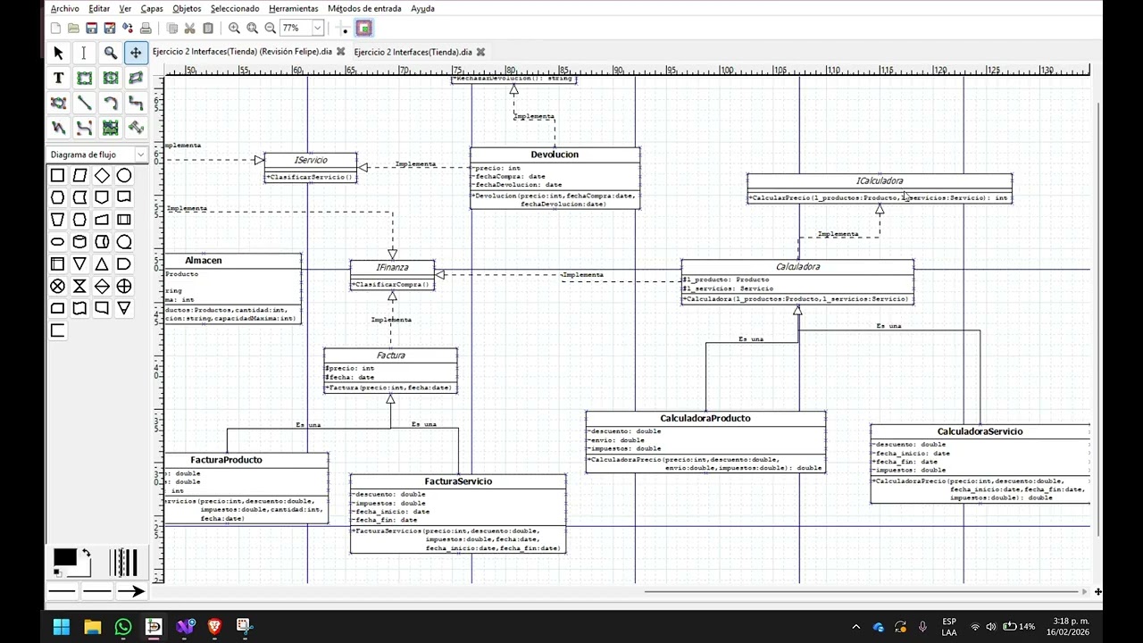Activate the Magnify tool in the toolbox
The width and height of the screenshot is (1143, 643).
coord(110,53)
